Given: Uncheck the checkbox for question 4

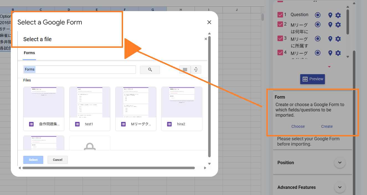Looking at the screenshot, I should (280, 52).
